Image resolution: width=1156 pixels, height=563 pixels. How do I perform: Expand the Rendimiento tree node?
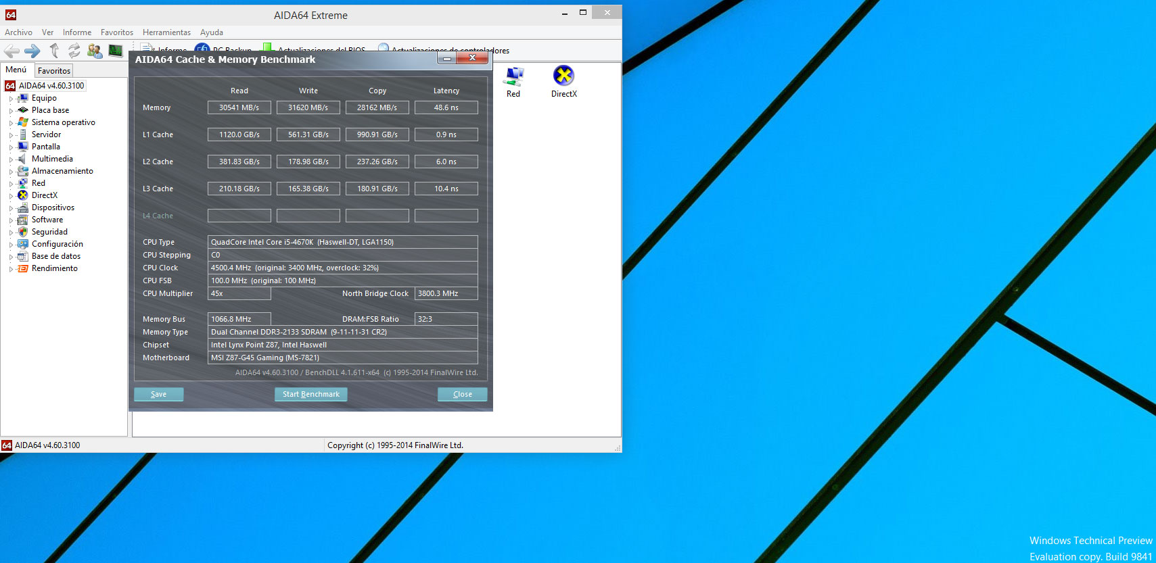click(11, 269)
